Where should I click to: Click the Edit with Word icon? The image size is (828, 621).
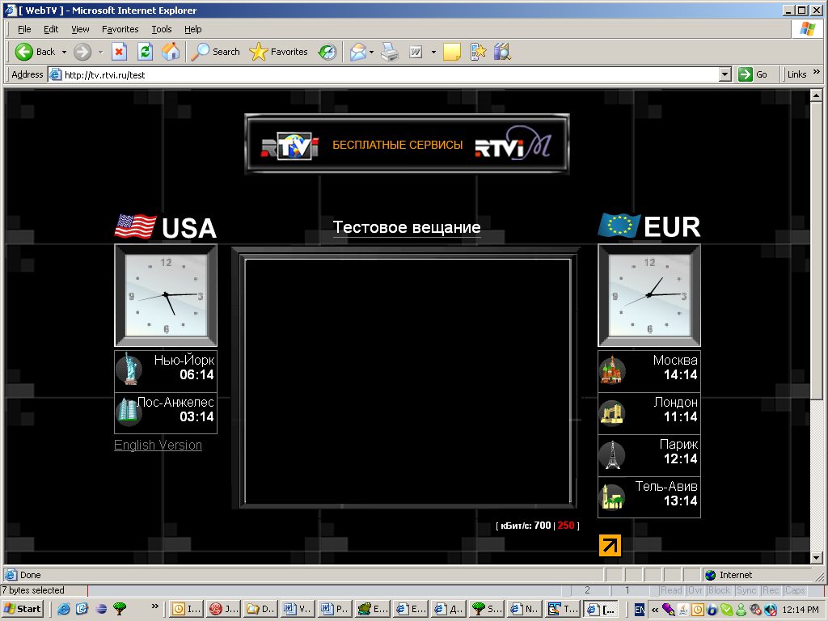[416, 52]
